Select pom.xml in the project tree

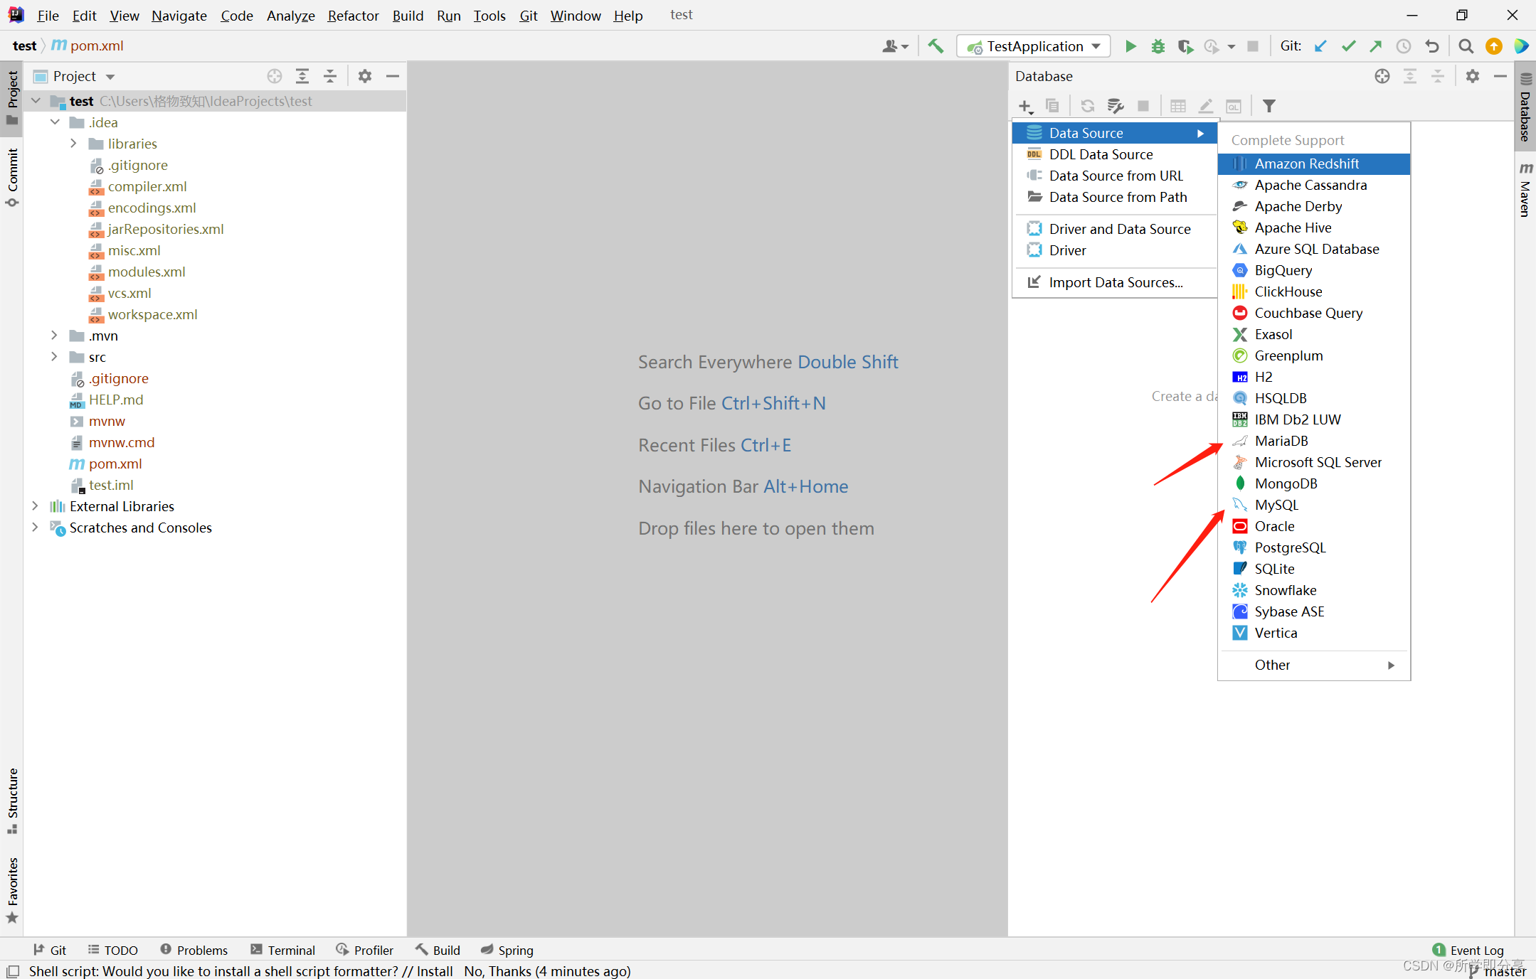(x=115, y=464)
